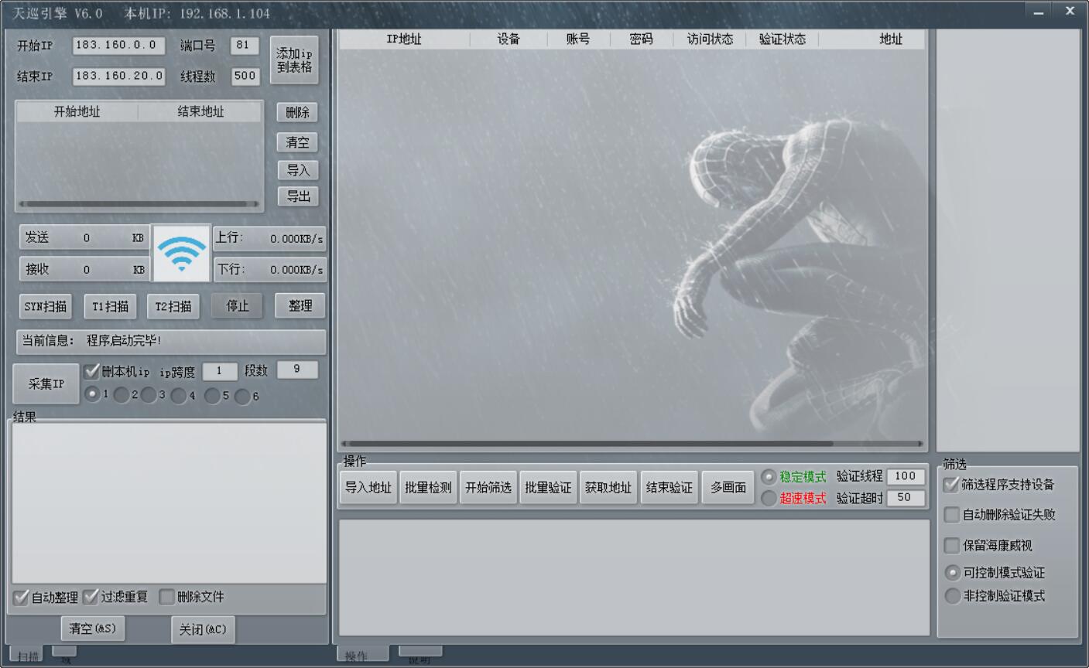This screenshot has height=668, width=1089.
Task: Minimize the 天巡引擎 window
Action: [x=1039, y=12]
